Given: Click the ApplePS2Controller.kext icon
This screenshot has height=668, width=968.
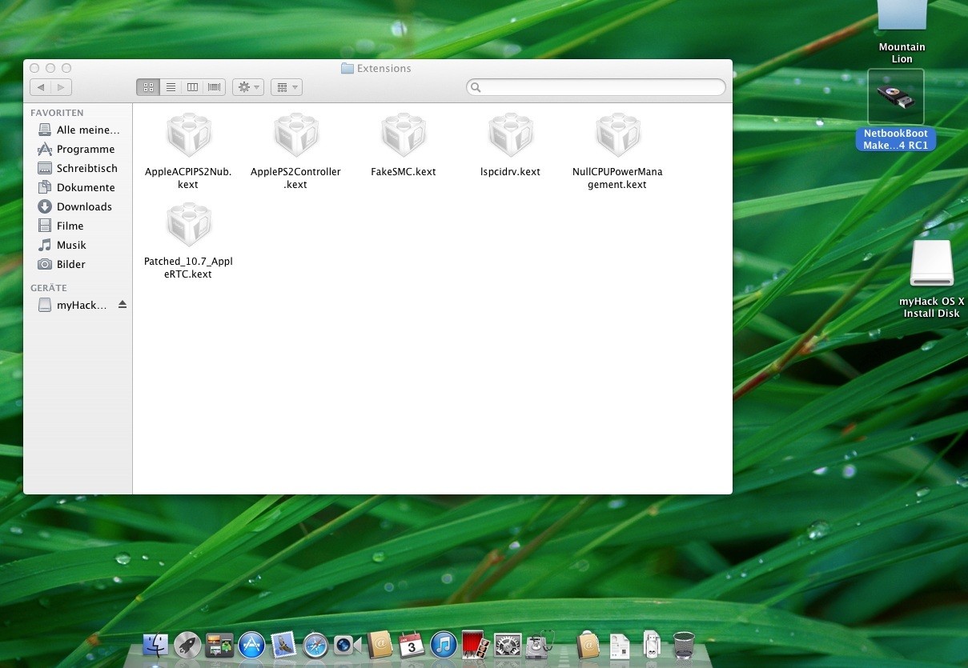Looking at the screenshot, I should [295, 135].
